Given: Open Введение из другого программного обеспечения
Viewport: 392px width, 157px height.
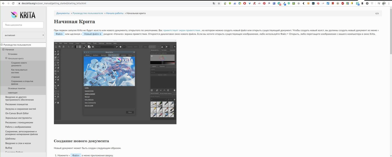Looking at the screenshot, I should [x=19, y=98].
